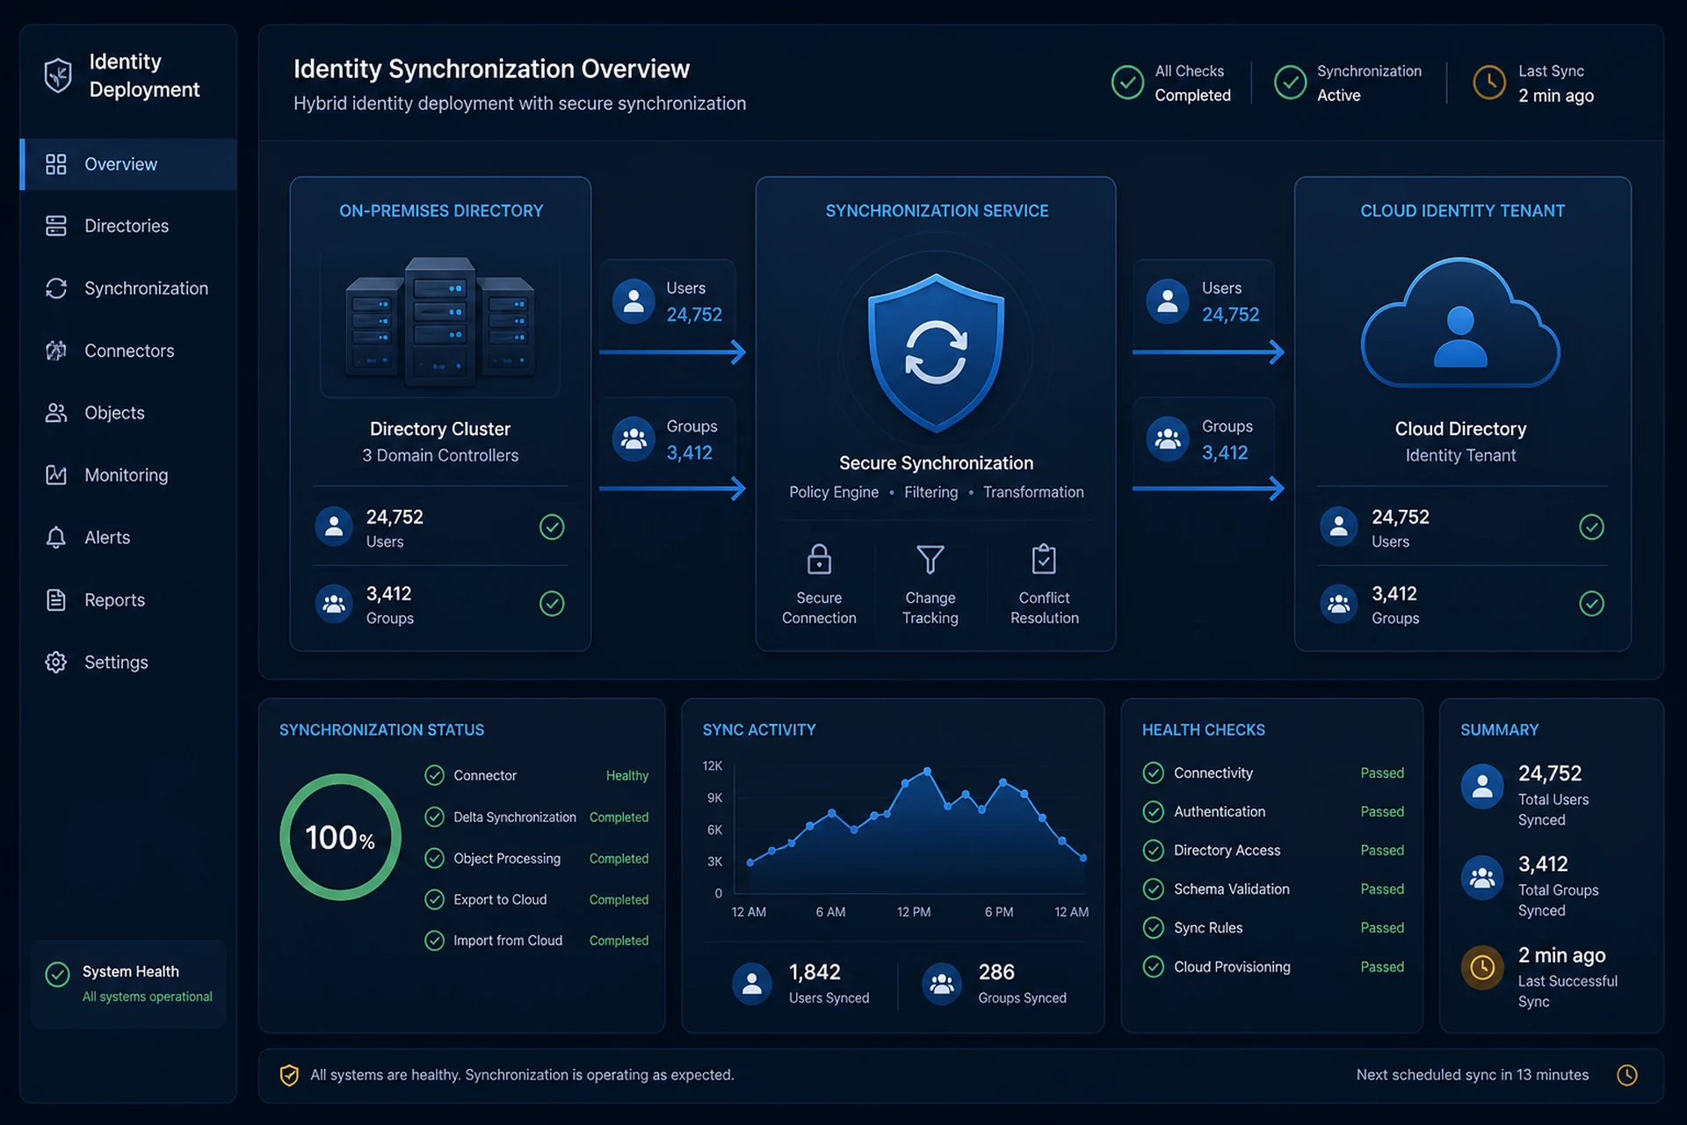Image resolution: width=1687 pixels, height=1125 pixels.
Task: Click the Change Tracking funnel icon
Action: point(930,559)
